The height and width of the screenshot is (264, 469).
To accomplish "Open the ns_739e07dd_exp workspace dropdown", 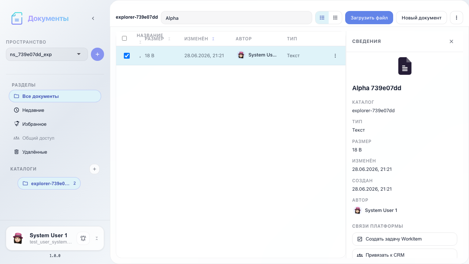I will (47, 54).
